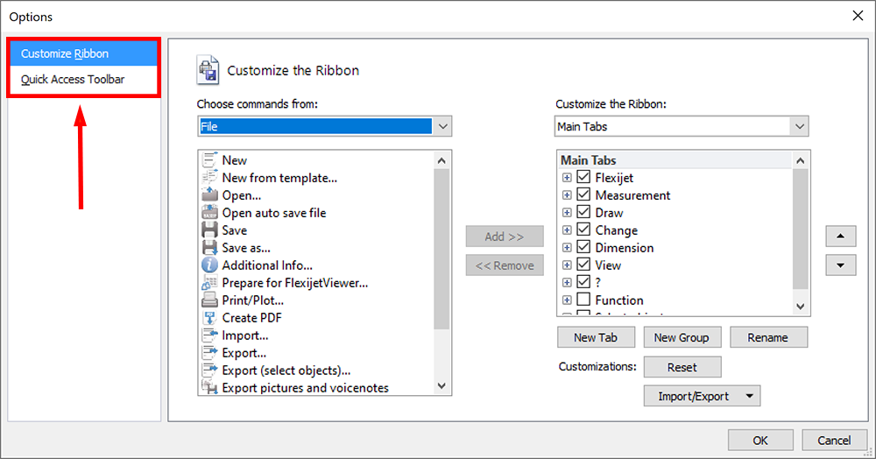Expand the Flexijet tree node

coord(567,178)
